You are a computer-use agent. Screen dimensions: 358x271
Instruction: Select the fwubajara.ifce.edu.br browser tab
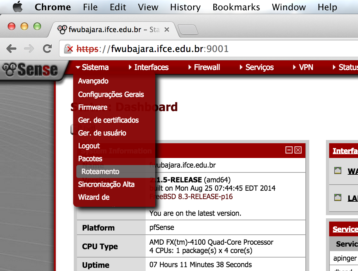coord(112,30)
